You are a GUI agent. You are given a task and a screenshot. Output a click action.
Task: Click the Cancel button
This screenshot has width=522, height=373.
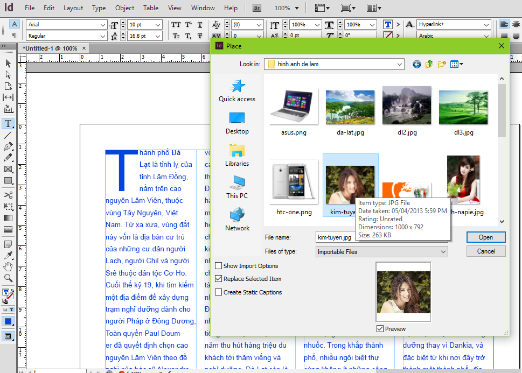(x=486, y=251)
